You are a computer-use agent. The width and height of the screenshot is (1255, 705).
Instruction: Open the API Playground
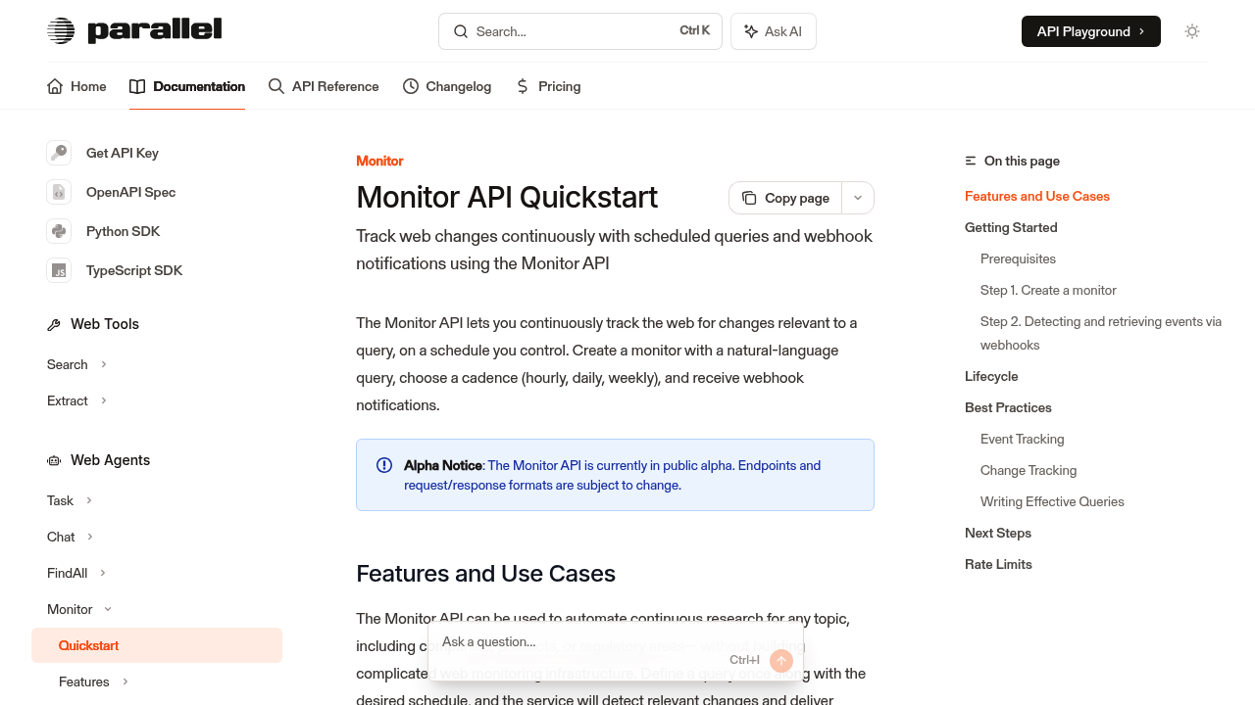coord(1090,31)
